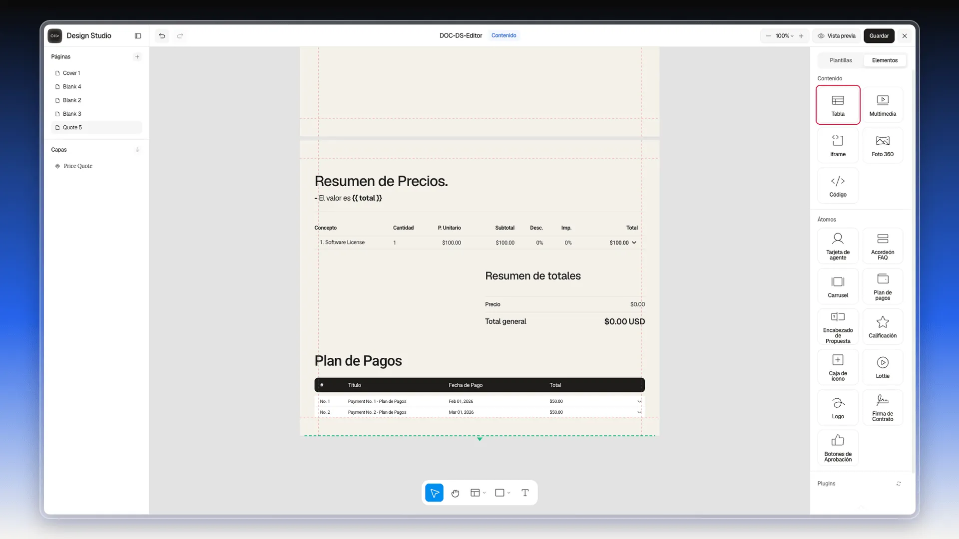Select the Foto 360 element
Image resolution: width=959 pixels, height=539 pixels.
click(883, 145)
